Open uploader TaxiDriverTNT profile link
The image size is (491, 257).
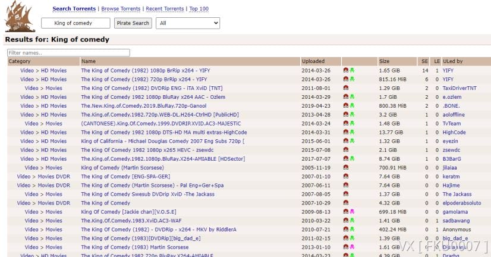pos(459,88)
